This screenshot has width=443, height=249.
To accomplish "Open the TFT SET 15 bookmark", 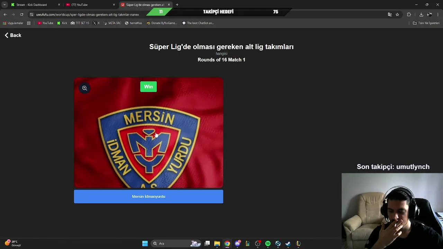I will tap(80, 23).
